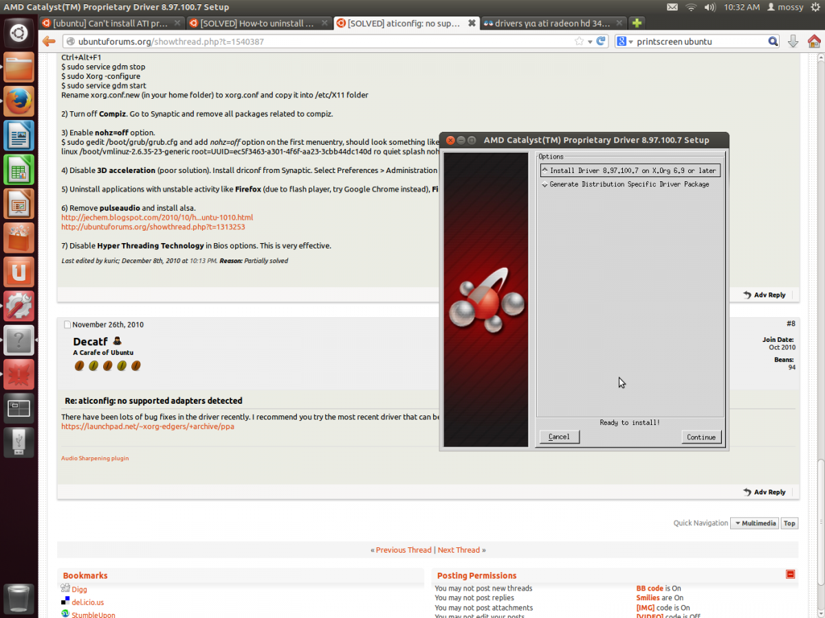Image resolution: width=825 pixels, height=618 pixels.
Task: Open the launchpad xorg-edgers PPA link
Action: tap(148, 426)
